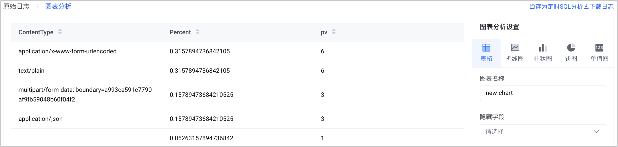Click the multipart/form-data content type cell

[85, 94]
